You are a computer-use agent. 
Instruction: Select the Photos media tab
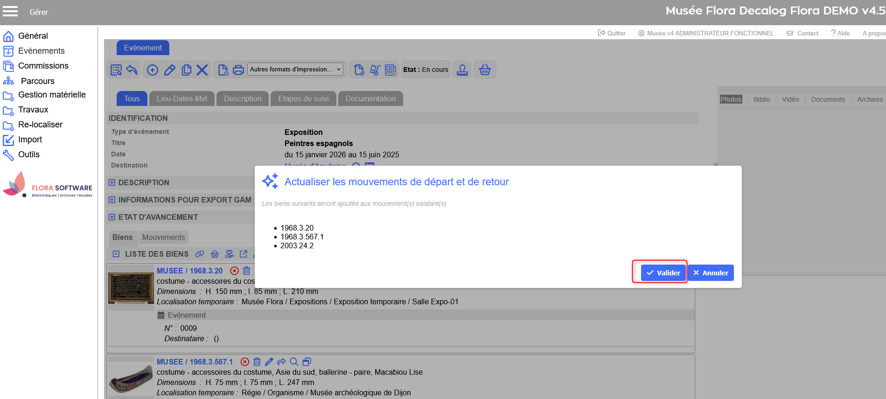731,99
